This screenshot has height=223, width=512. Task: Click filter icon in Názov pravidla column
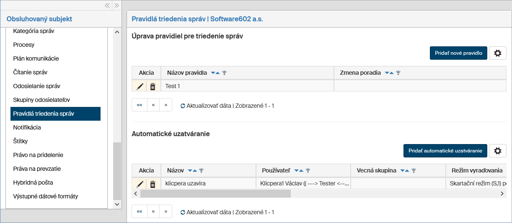(x=224, y=73)
